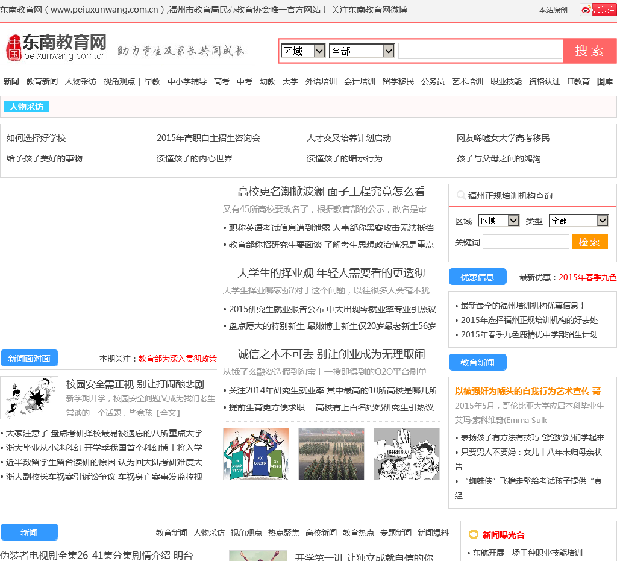
Task: Open the 留学移民 navigation item
Action: pos(398,81)
